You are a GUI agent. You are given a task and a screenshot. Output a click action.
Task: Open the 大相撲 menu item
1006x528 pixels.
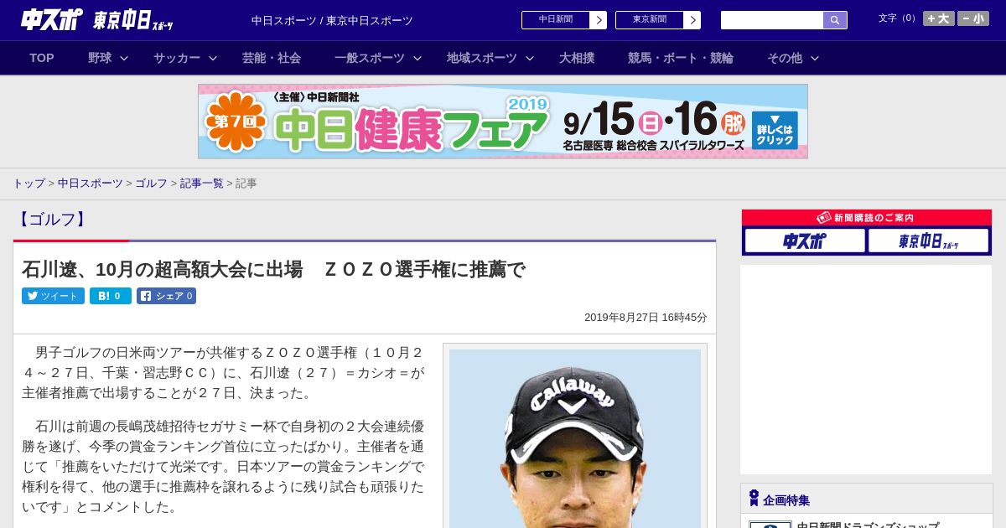click(577, 58)
